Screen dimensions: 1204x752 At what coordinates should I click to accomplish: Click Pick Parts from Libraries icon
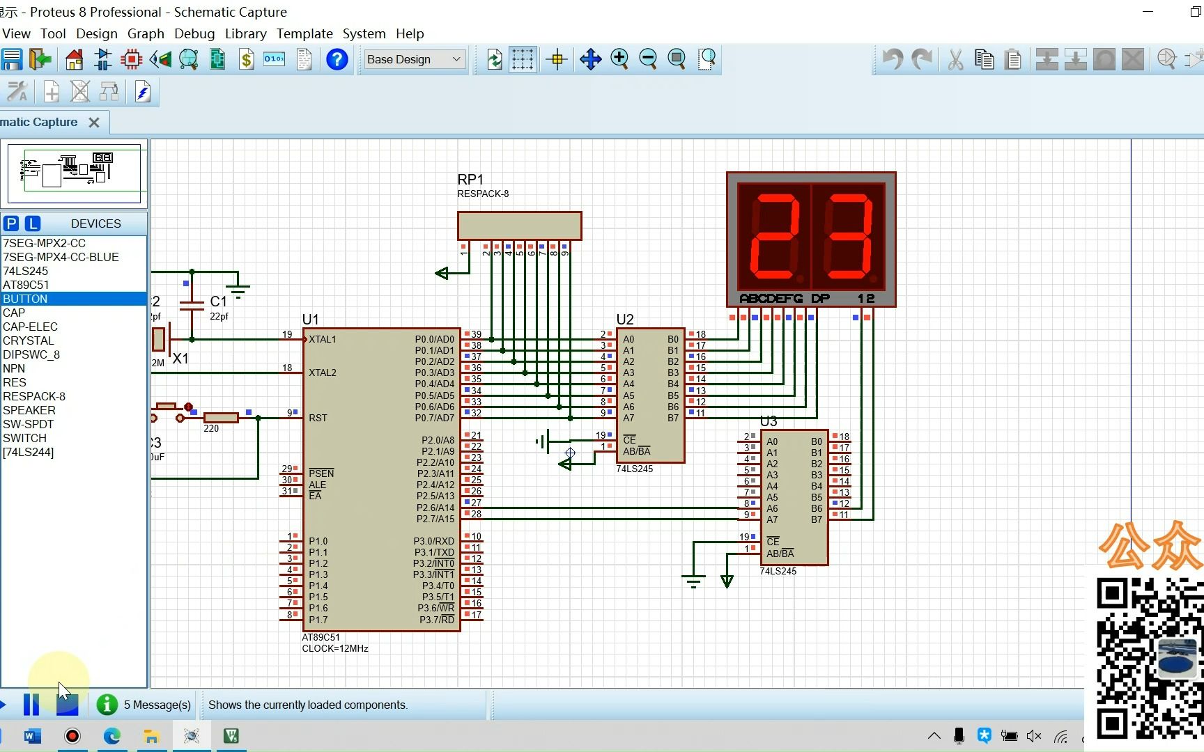pos(1166,59)
